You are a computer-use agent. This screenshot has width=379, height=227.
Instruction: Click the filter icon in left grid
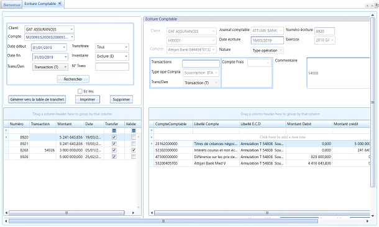coord(6,131)
